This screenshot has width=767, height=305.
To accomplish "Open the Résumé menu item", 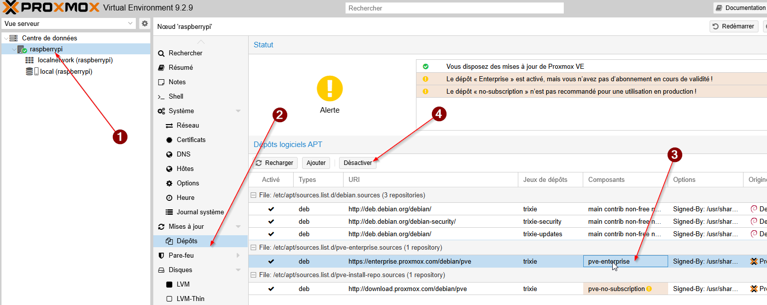I will [181, 67].
